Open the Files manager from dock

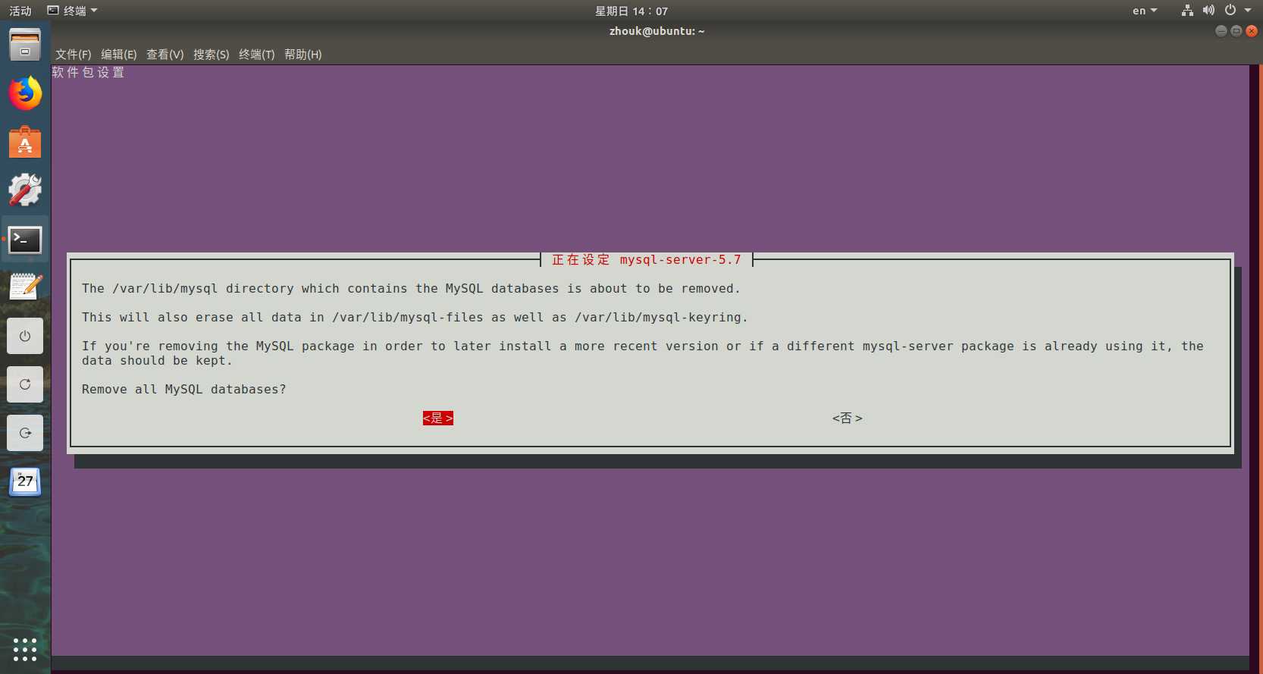click(x=25, y=45)
